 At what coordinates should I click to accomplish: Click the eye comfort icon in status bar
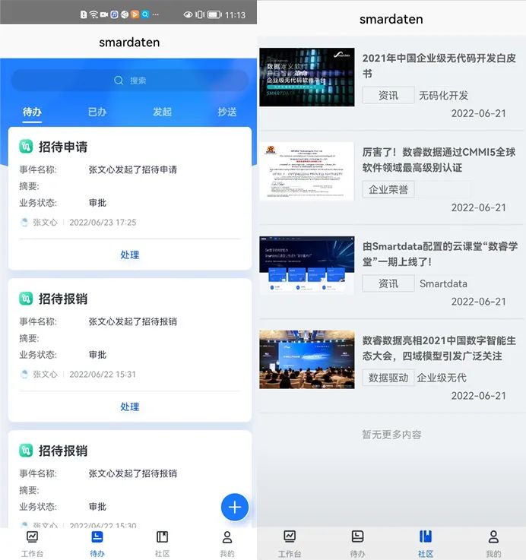click(188, 14)
